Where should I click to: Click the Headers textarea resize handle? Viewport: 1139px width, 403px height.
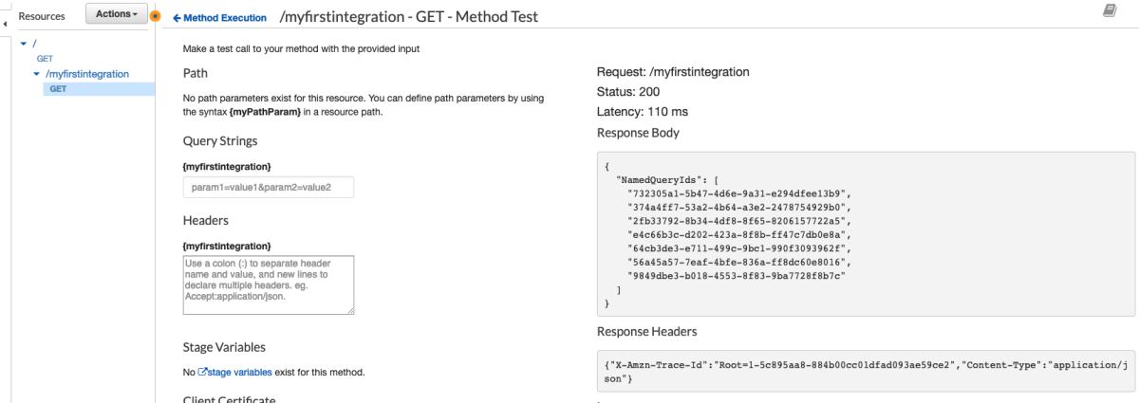[x=349, y=309]
